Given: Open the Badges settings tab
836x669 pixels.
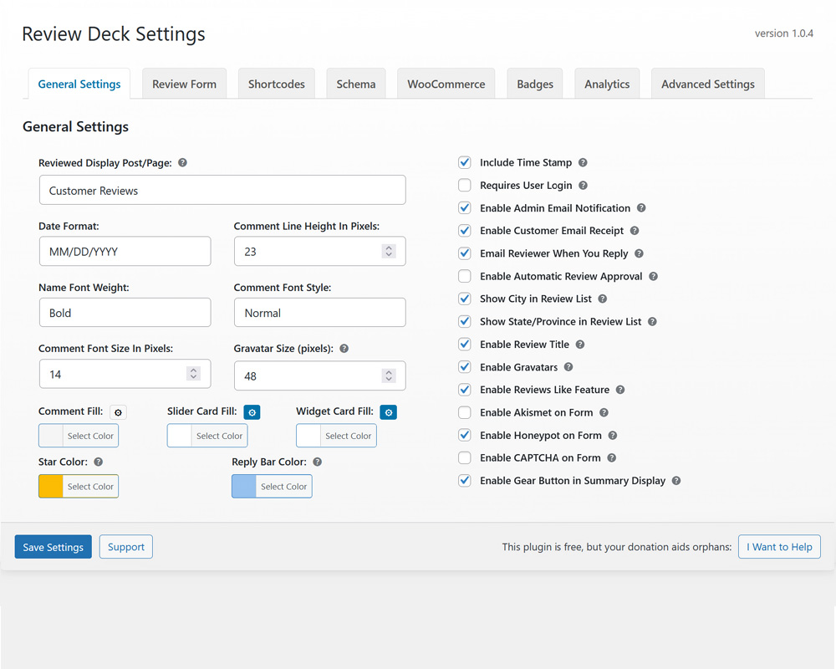Looking at the screenshot, I should click(x=535, y=84).
